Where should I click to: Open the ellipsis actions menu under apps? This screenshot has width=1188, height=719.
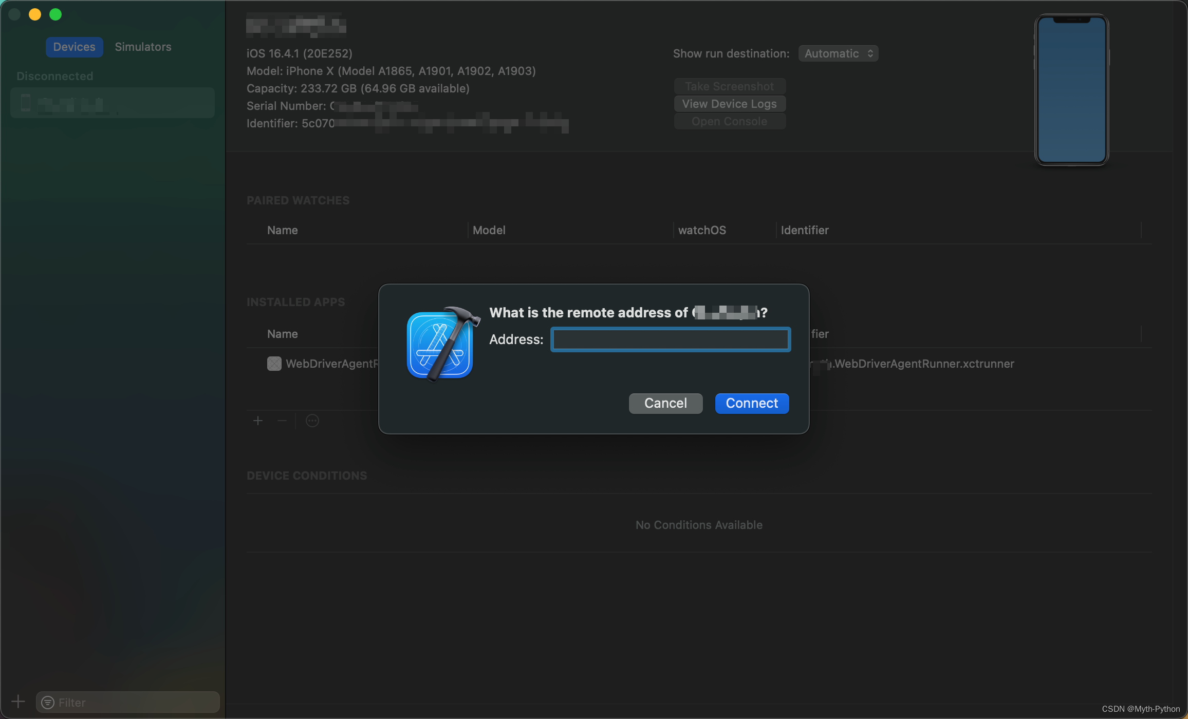pos(312,421)
